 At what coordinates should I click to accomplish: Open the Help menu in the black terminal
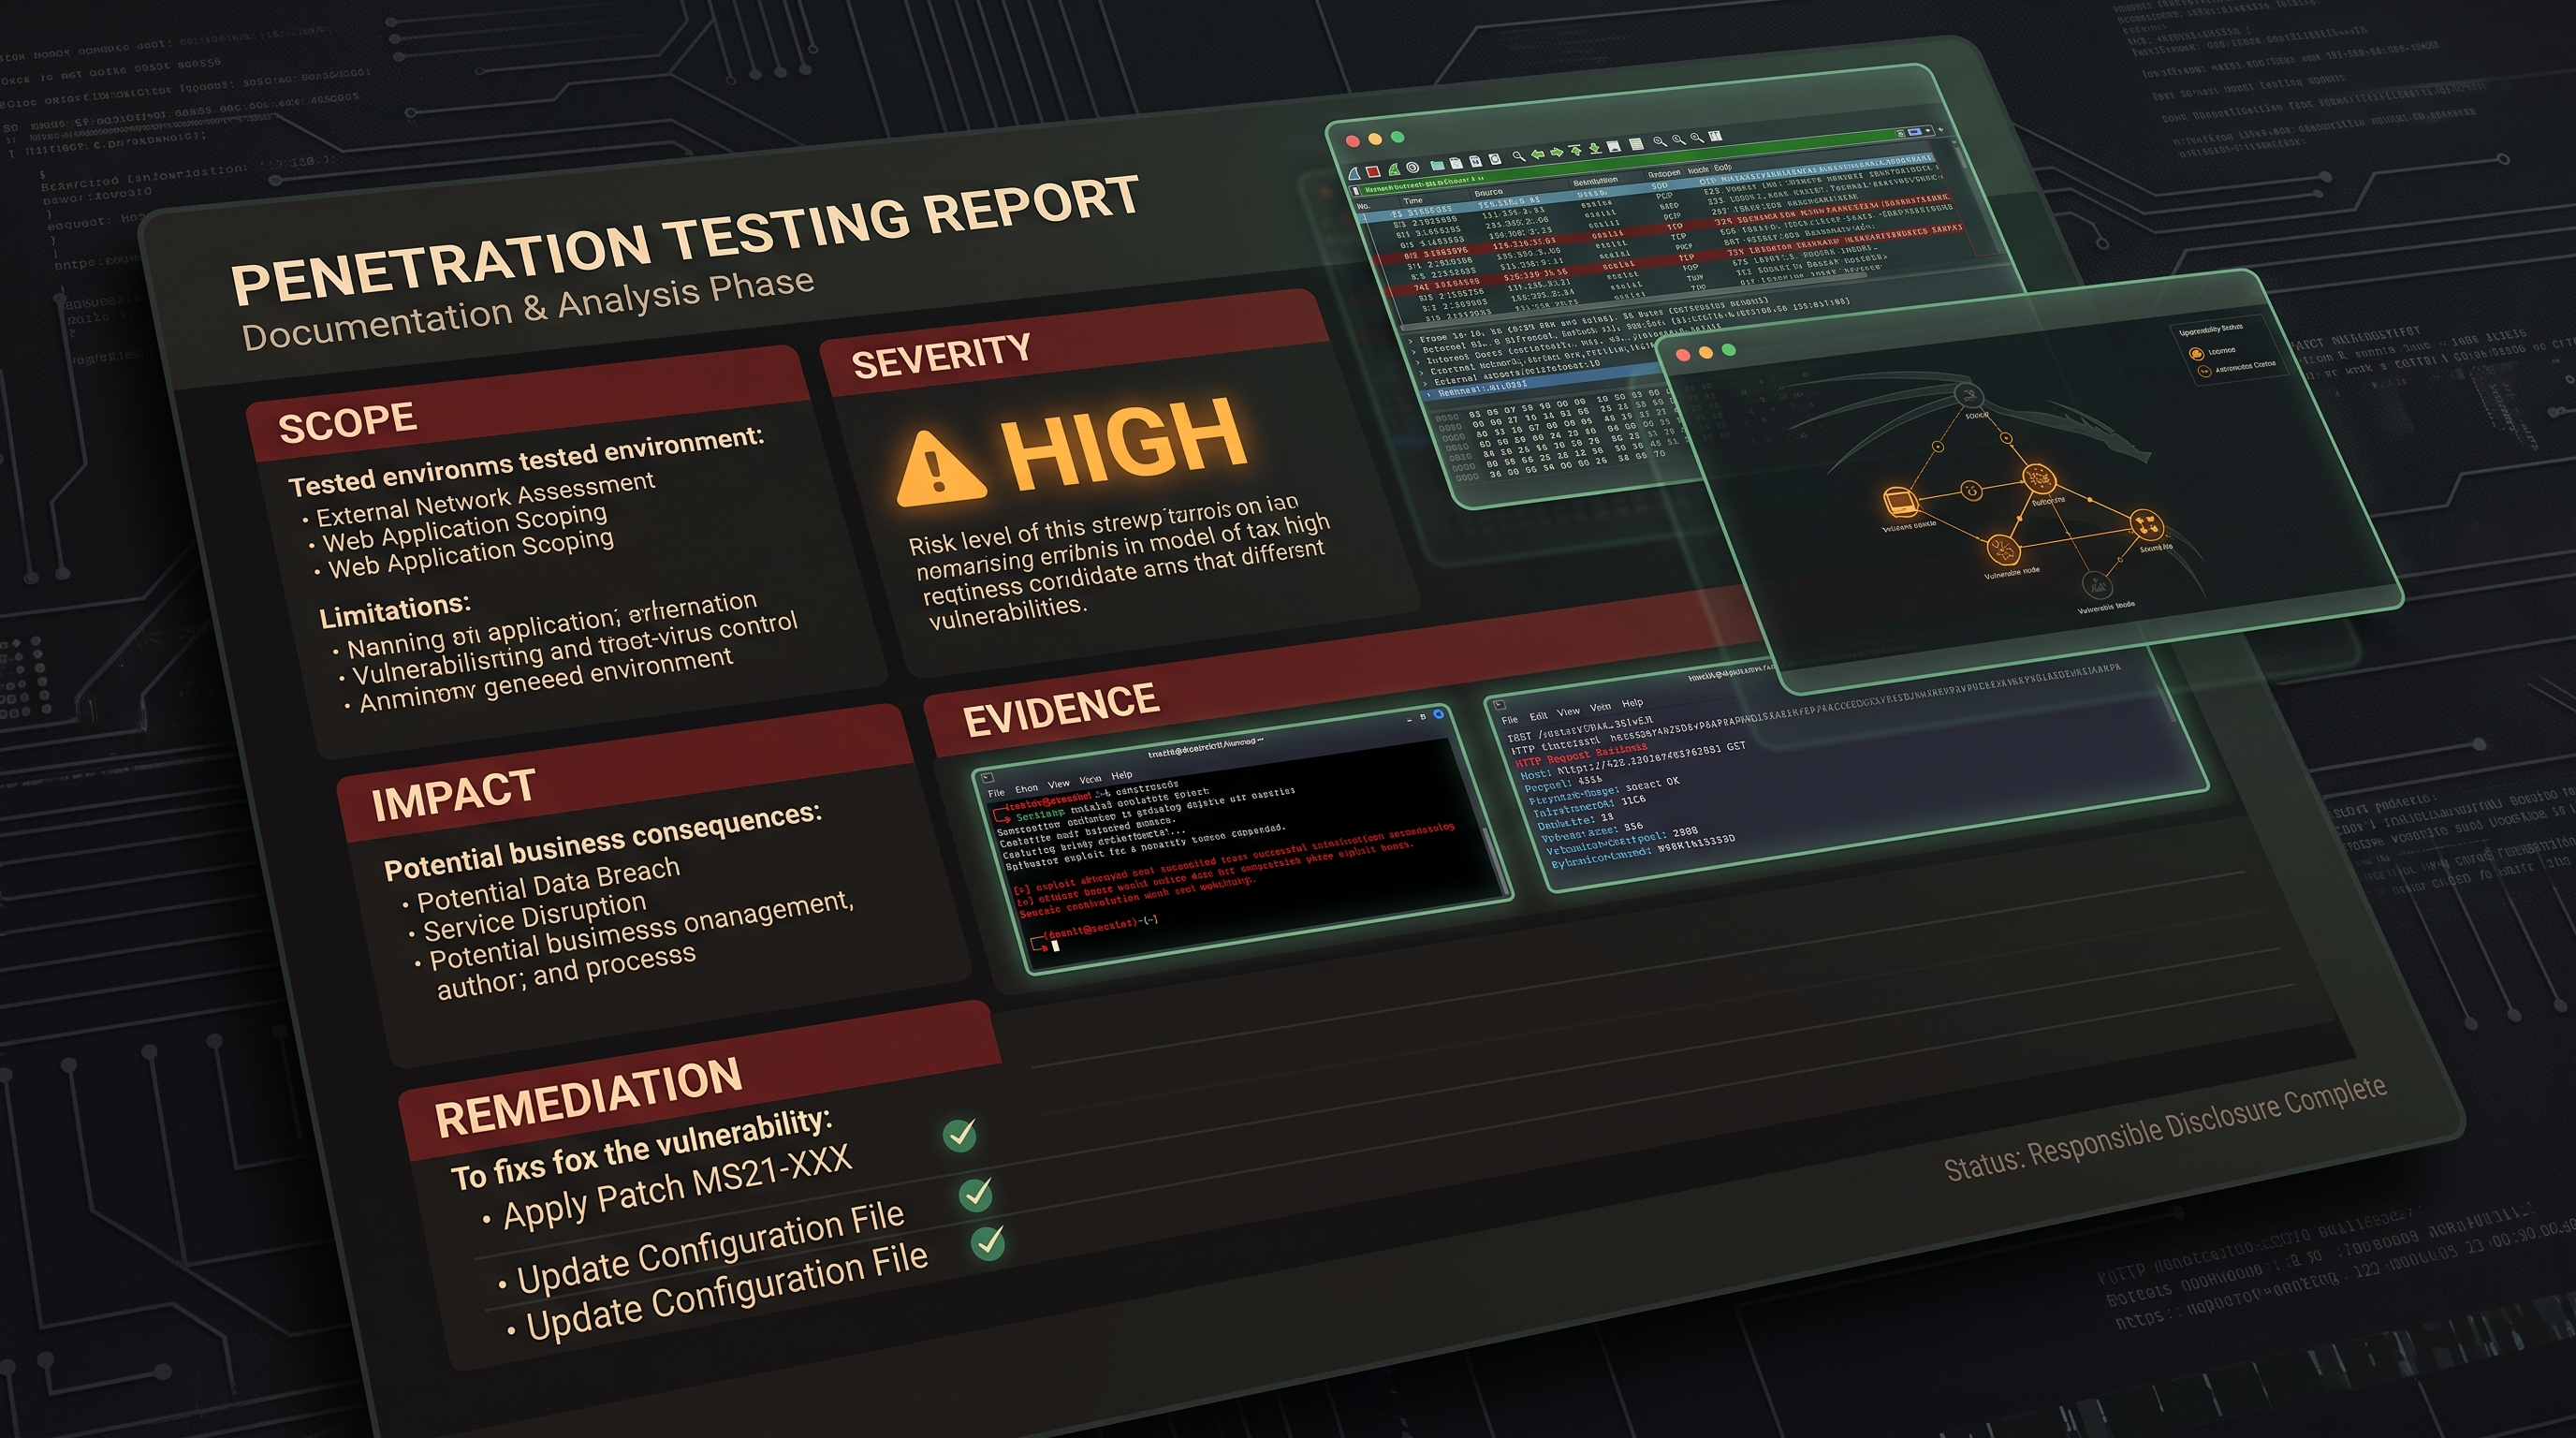[x=1122, y=775]
